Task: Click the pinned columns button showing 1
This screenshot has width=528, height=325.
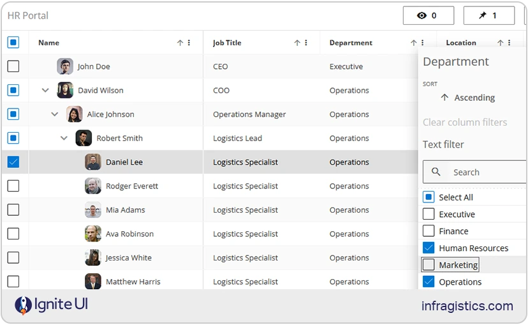Action: pos(488,15)
